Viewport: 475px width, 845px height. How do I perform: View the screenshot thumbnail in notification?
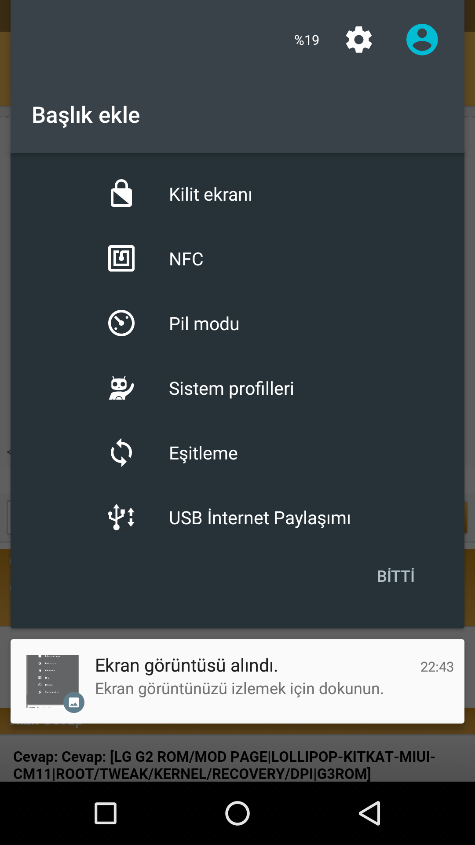tap(53, 681)
